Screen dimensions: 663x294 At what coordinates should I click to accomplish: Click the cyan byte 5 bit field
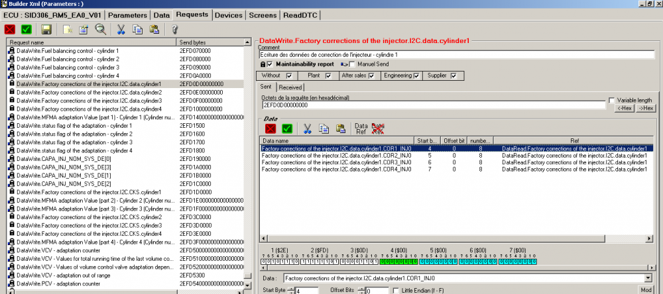[x=438, y=262]
